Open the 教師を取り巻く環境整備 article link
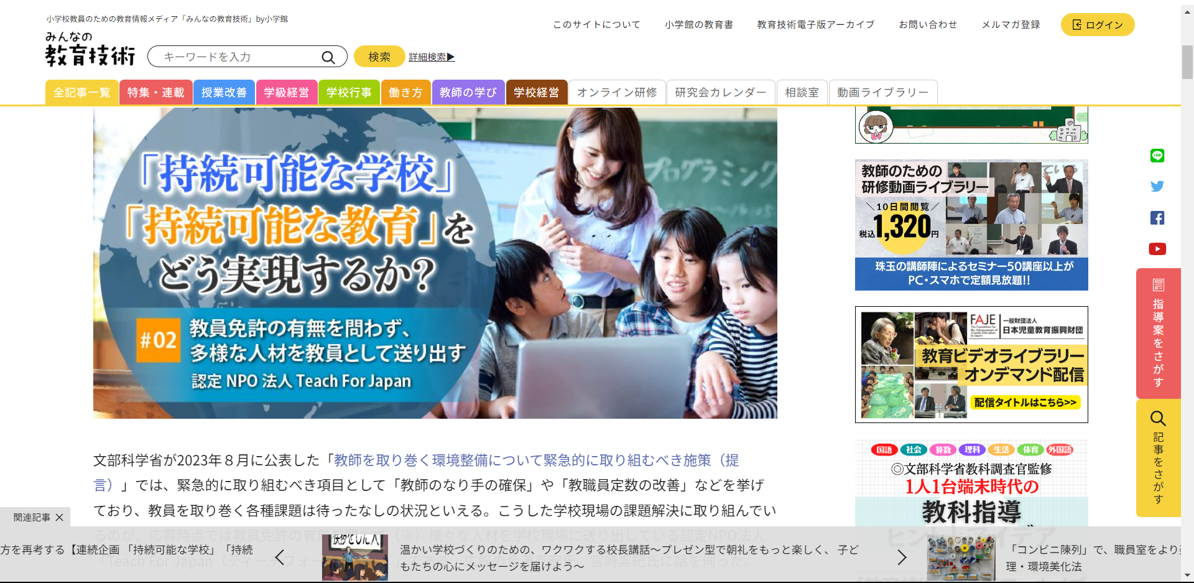The width and height of the screenshot is (1194, 583). pyautogui.click(x=535, y=460)
